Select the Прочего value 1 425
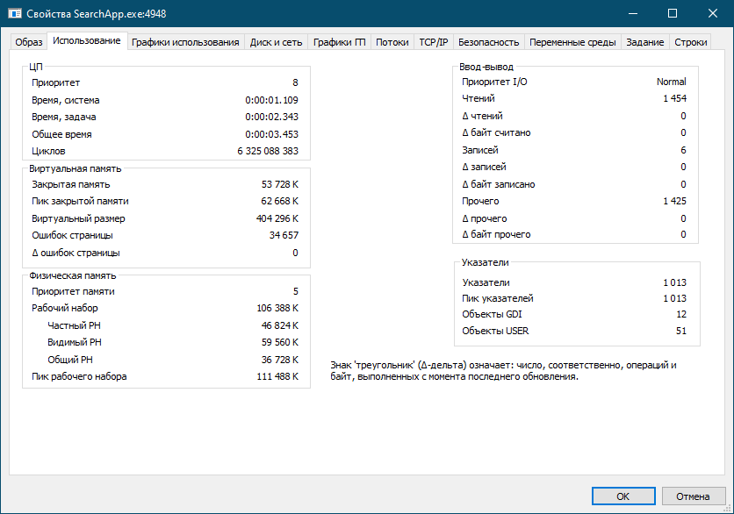The height and width of the screenshot is (514, 734). pos(674,201)
